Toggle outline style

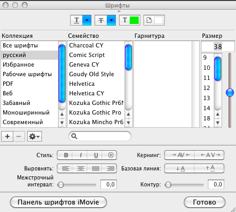[x=109, y=155]
